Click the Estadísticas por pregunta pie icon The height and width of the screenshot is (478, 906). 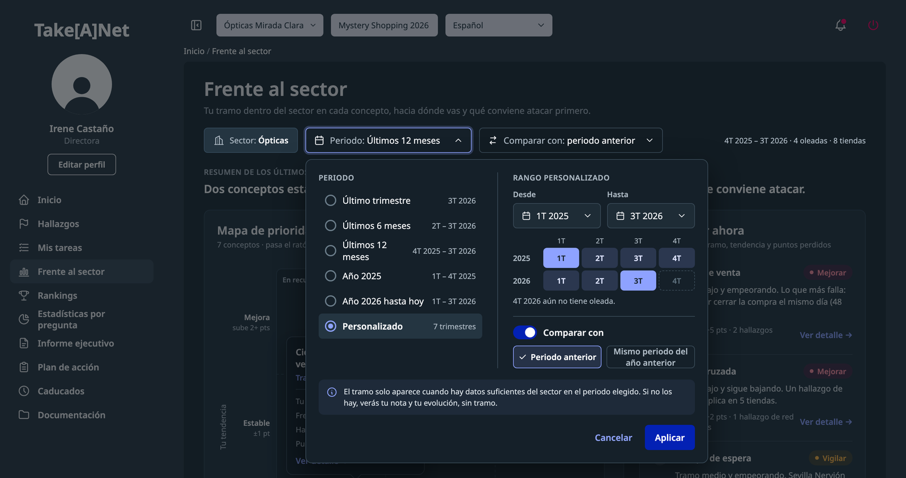pyautogui.click(x=24, y=319)
